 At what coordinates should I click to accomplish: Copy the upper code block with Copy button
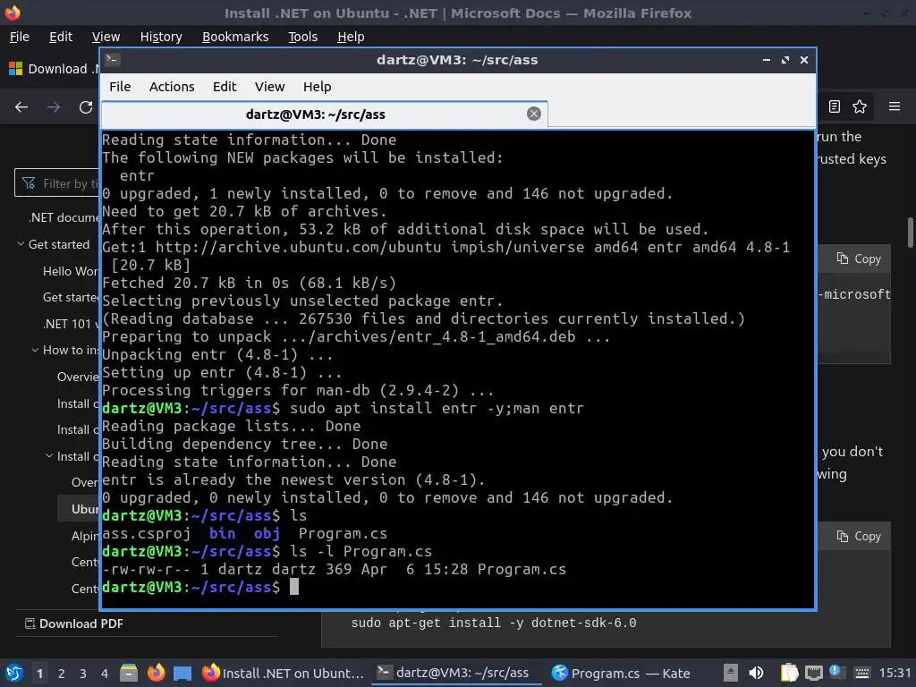click(859, 259)
